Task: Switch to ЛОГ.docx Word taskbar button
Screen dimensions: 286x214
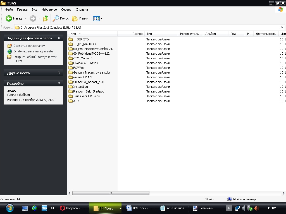Action: [139, 208]
